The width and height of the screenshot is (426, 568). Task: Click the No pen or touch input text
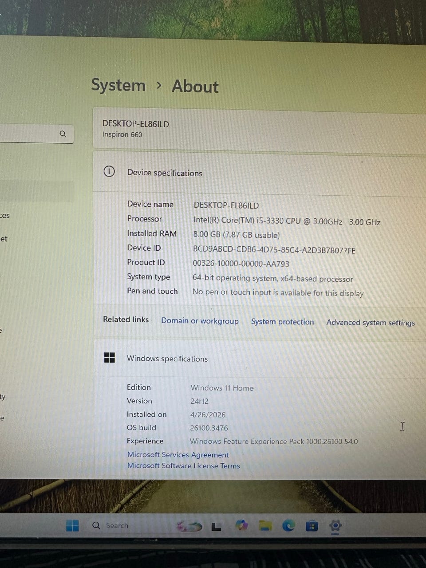click(x=278, y=292)
